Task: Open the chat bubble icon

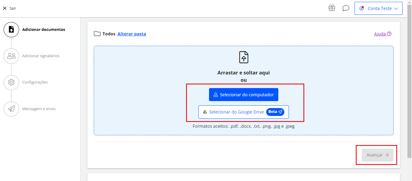Action: point(346,8)
